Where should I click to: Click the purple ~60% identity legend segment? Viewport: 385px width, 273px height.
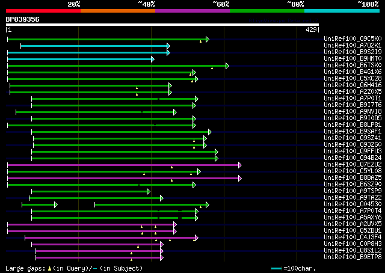[x=192, y=11]
